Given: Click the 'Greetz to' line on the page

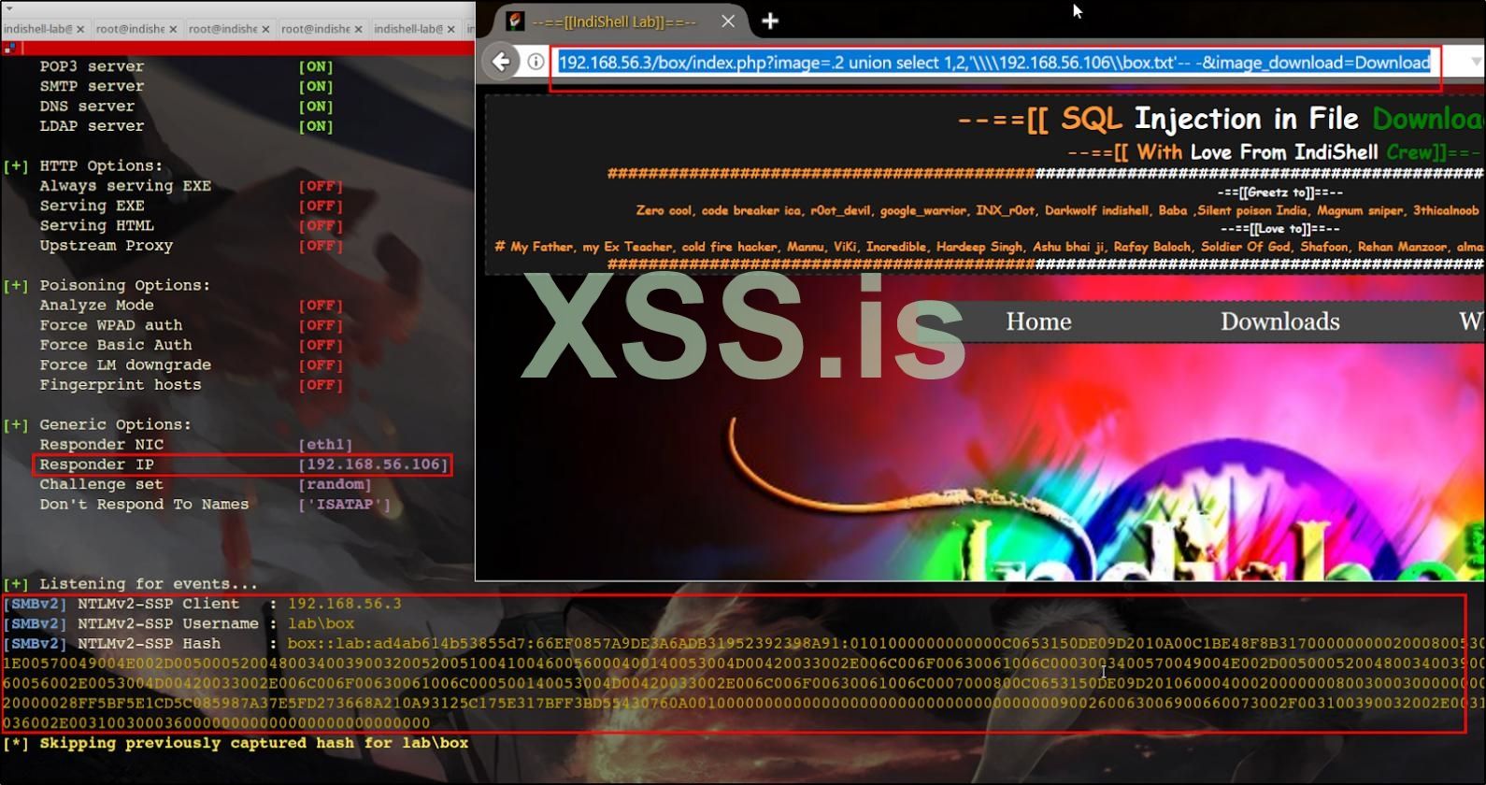Looking at the screenshot, I should pos(1280,193).
